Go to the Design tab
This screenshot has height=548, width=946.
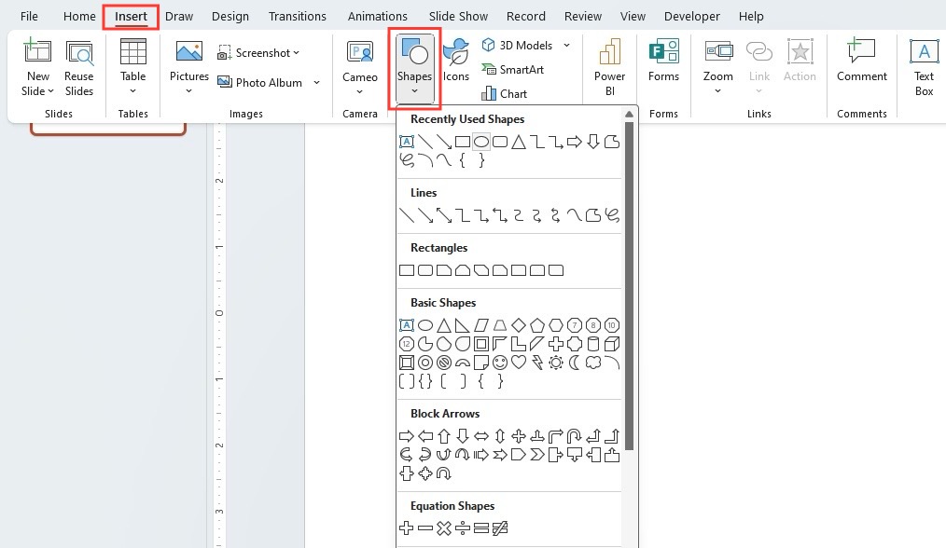pyautogui.click(x=230, y=16)
